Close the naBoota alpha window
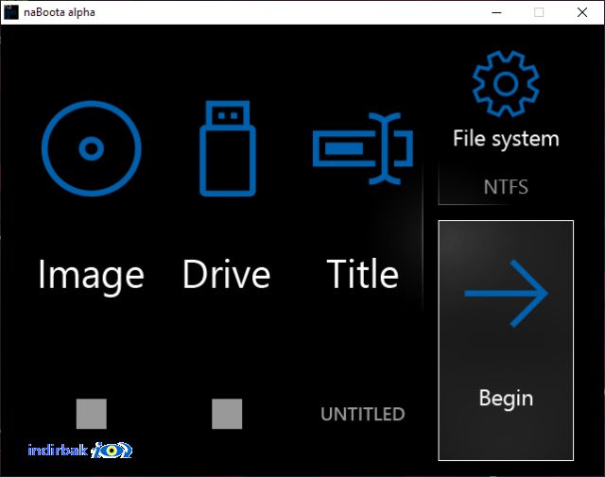This screenshot has width=605, height=477. [x=582, y=12]
